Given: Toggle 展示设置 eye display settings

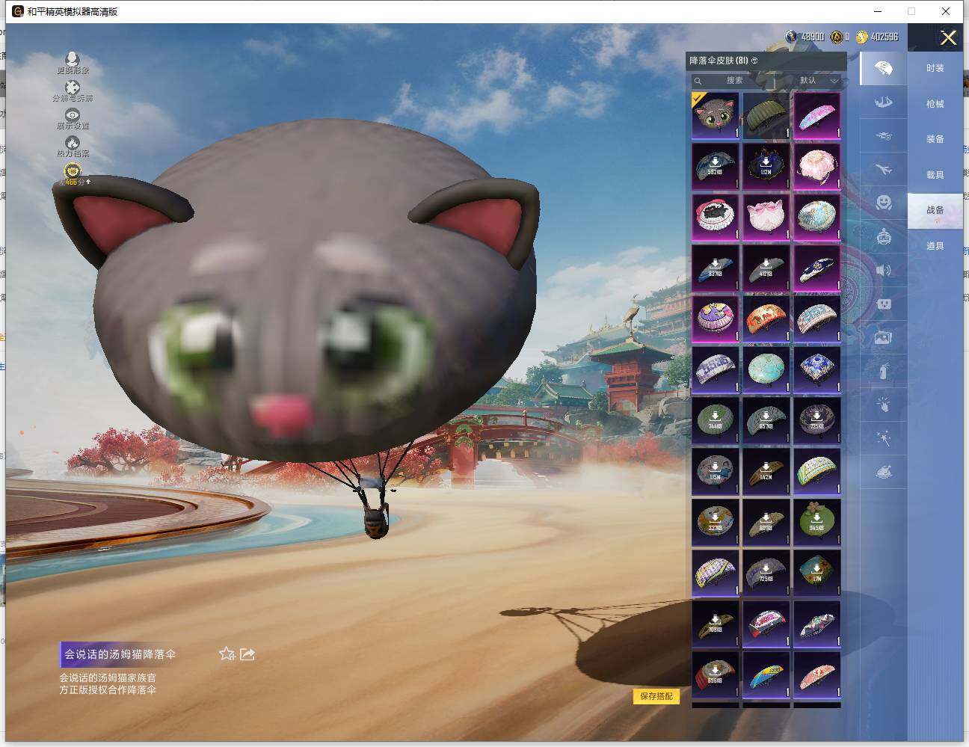Looking at the screenshot, I should [x=72, y=116].
